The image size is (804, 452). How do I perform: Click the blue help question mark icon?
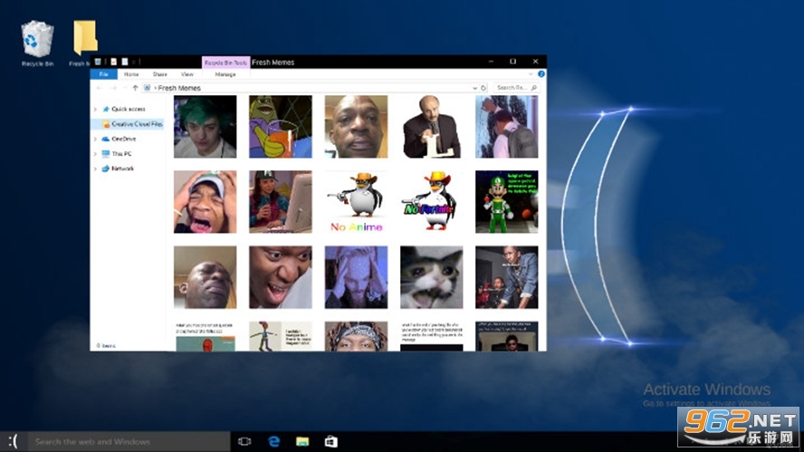(541, 74)
